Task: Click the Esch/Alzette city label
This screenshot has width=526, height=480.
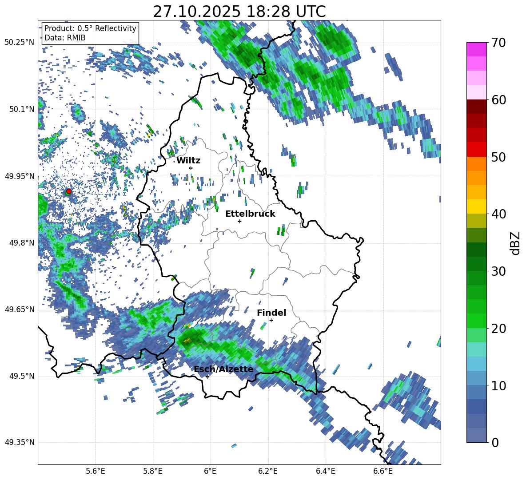Action: 224,369
